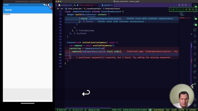Viewport: 198px width, 111px height.
Task: Click the compare changes icon in editor actions
Action: tap(183, 5)
